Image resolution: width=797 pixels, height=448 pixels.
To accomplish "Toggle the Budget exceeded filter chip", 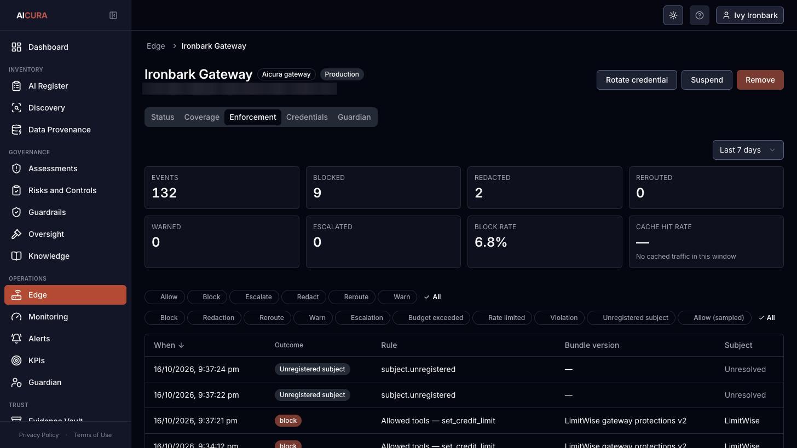I will [x=431, y=318].
